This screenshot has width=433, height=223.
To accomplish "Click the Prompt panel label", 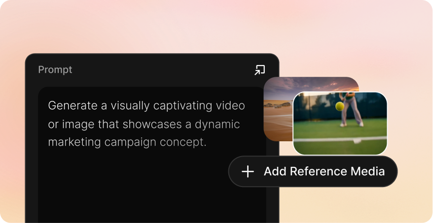I will click(x=55, y=70).
